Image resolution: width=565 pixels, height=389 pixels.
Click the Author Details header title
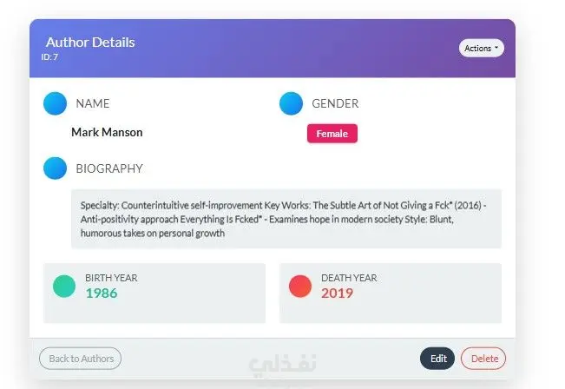coord(90,43)
